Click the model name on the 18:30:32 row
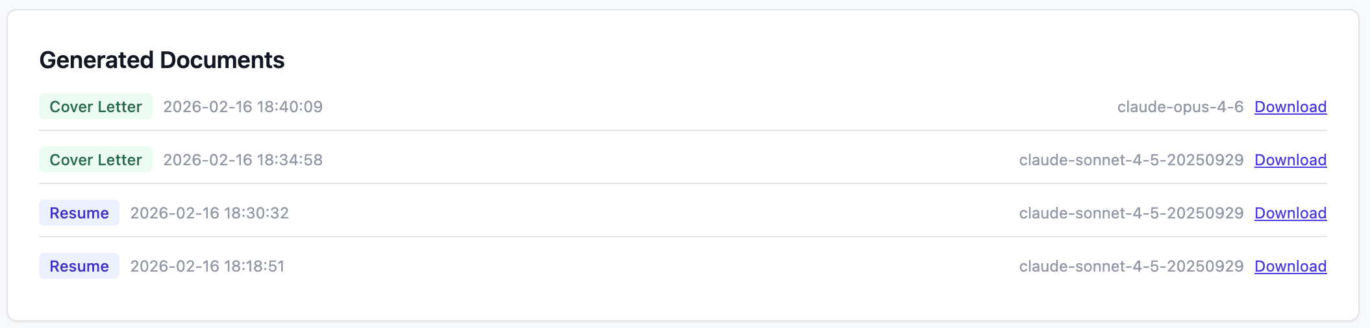 pyautogui.click(x=1131, y=213)
